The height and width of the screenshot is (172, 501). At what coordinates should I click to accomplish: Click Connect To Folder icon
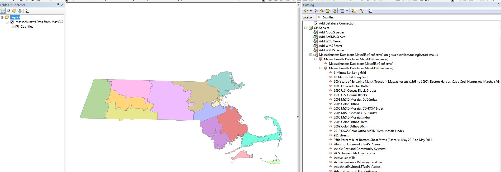[x=354, y=11]
